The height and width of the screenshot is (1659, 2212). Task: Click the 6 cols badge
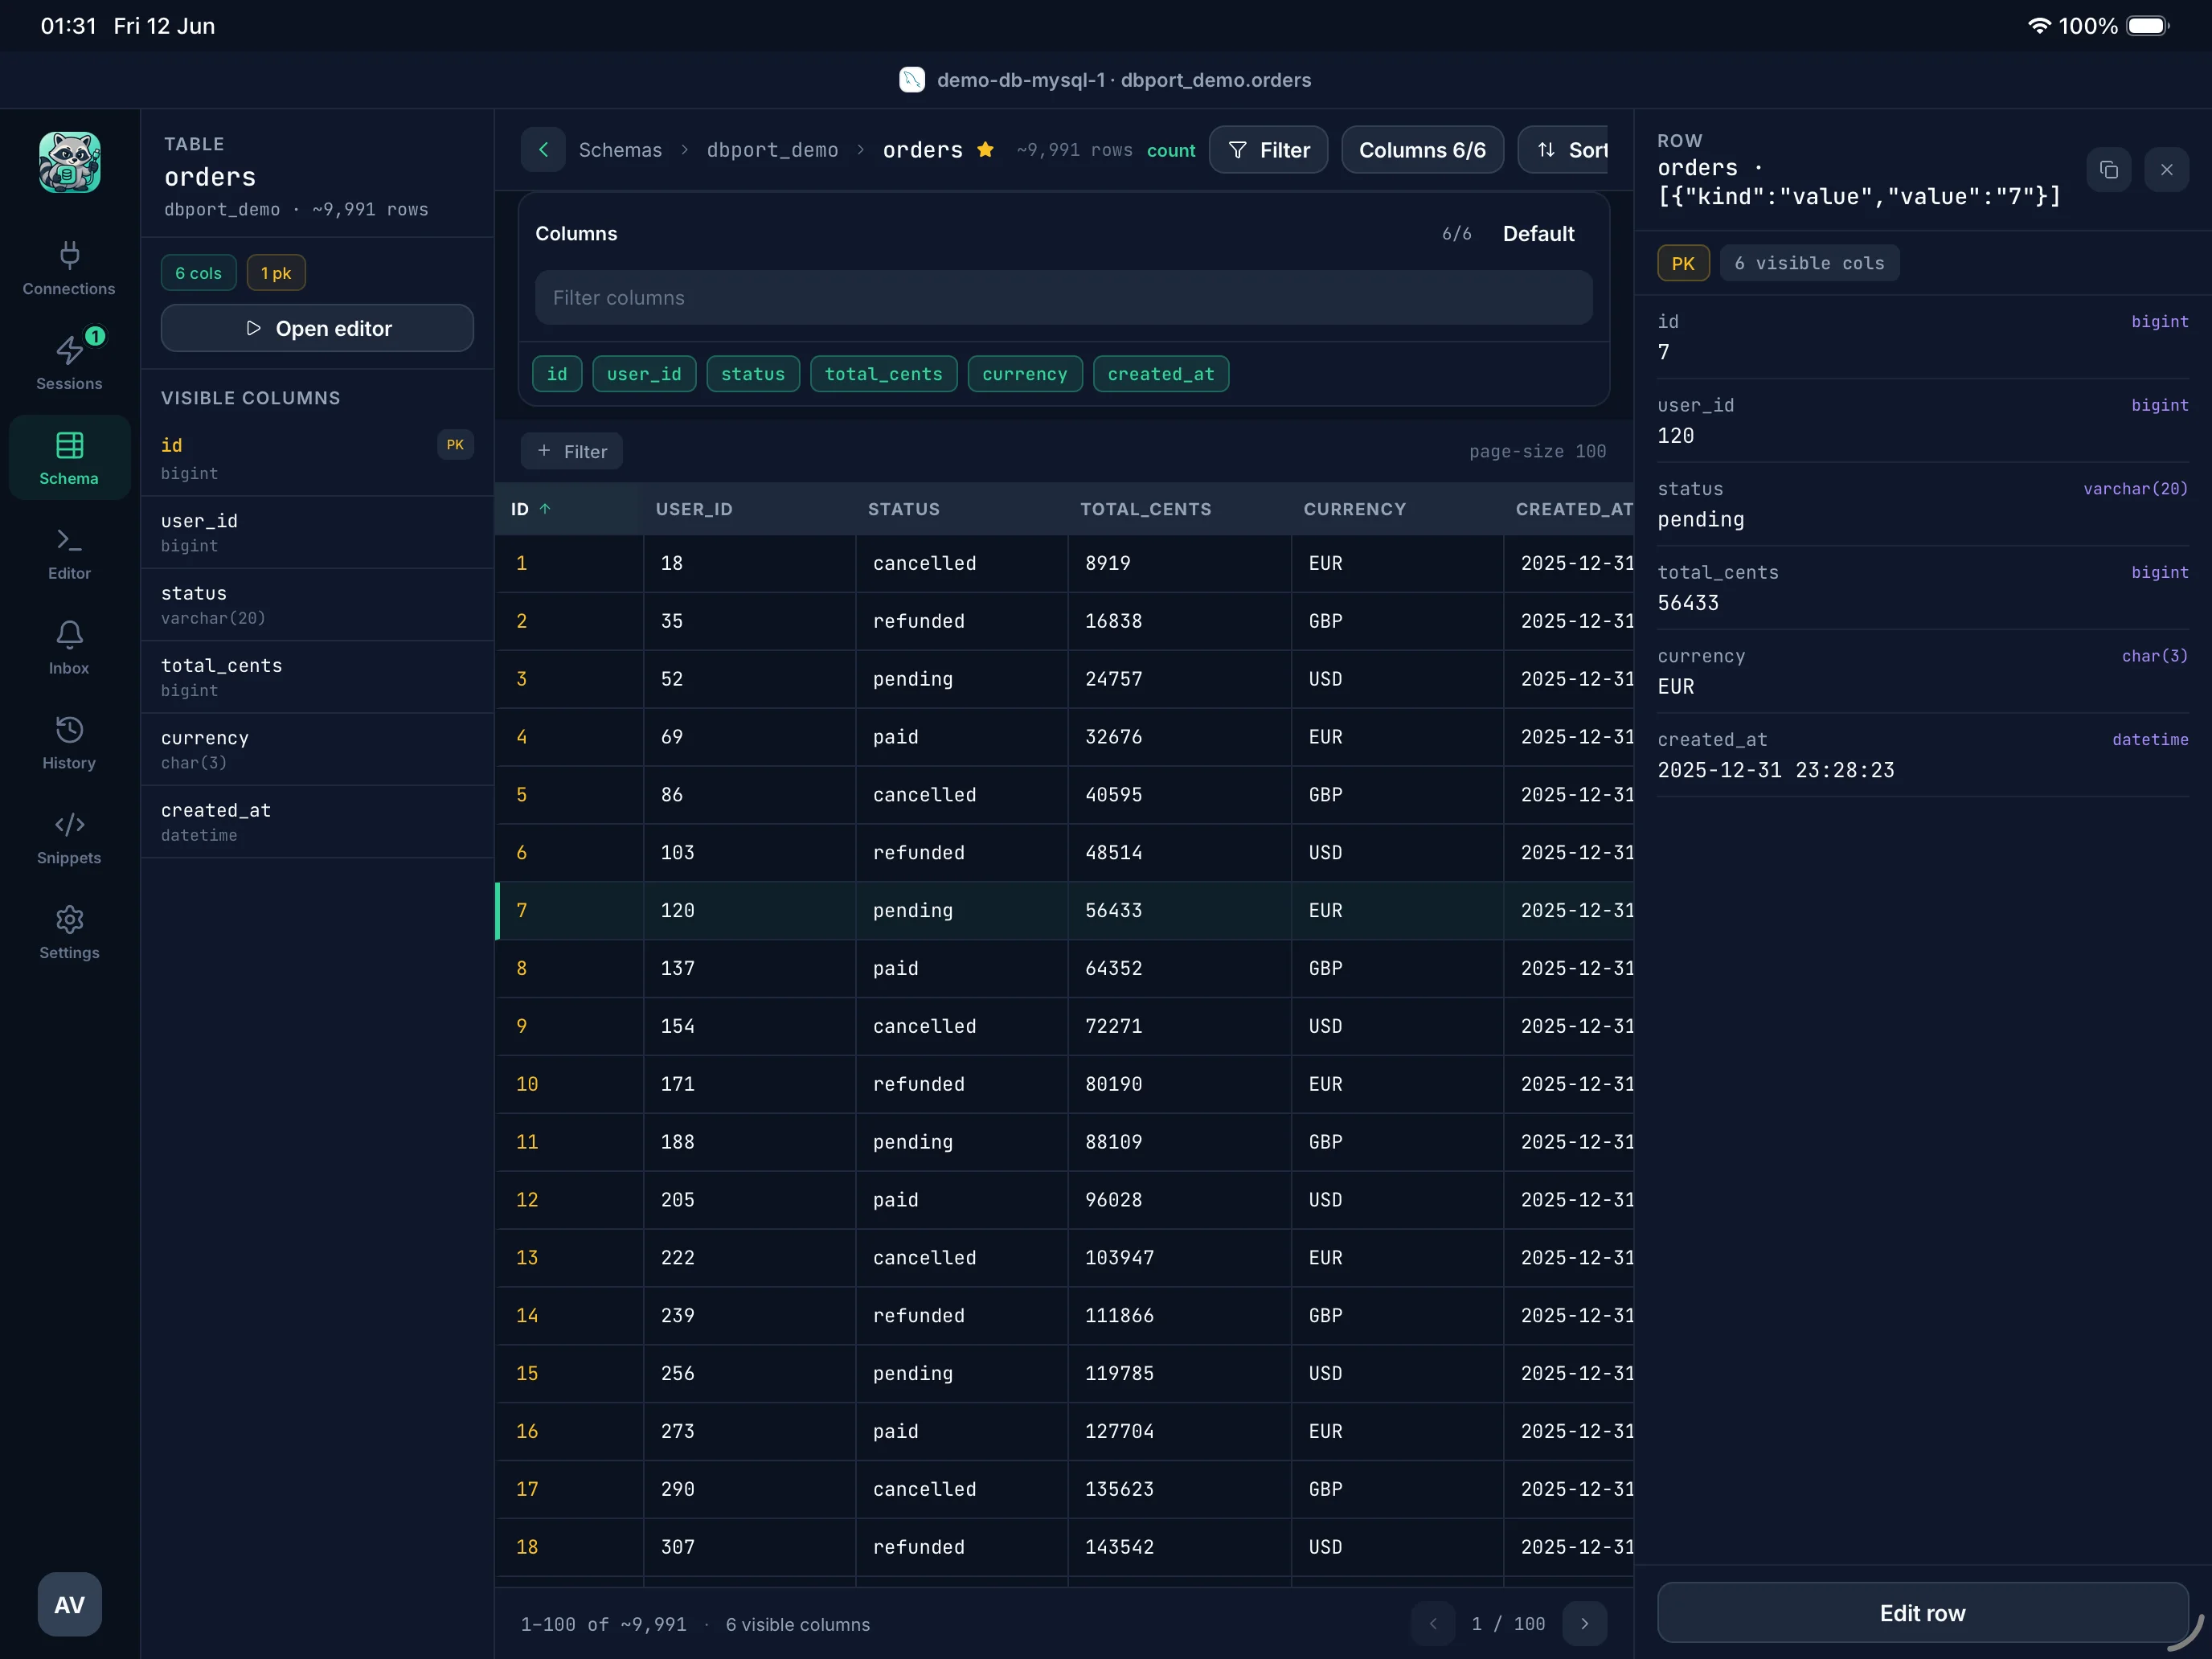[198, 272]
